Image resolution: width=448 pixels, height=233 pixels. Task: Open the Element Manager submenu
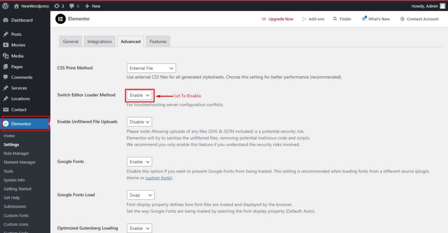coord(20,162)
